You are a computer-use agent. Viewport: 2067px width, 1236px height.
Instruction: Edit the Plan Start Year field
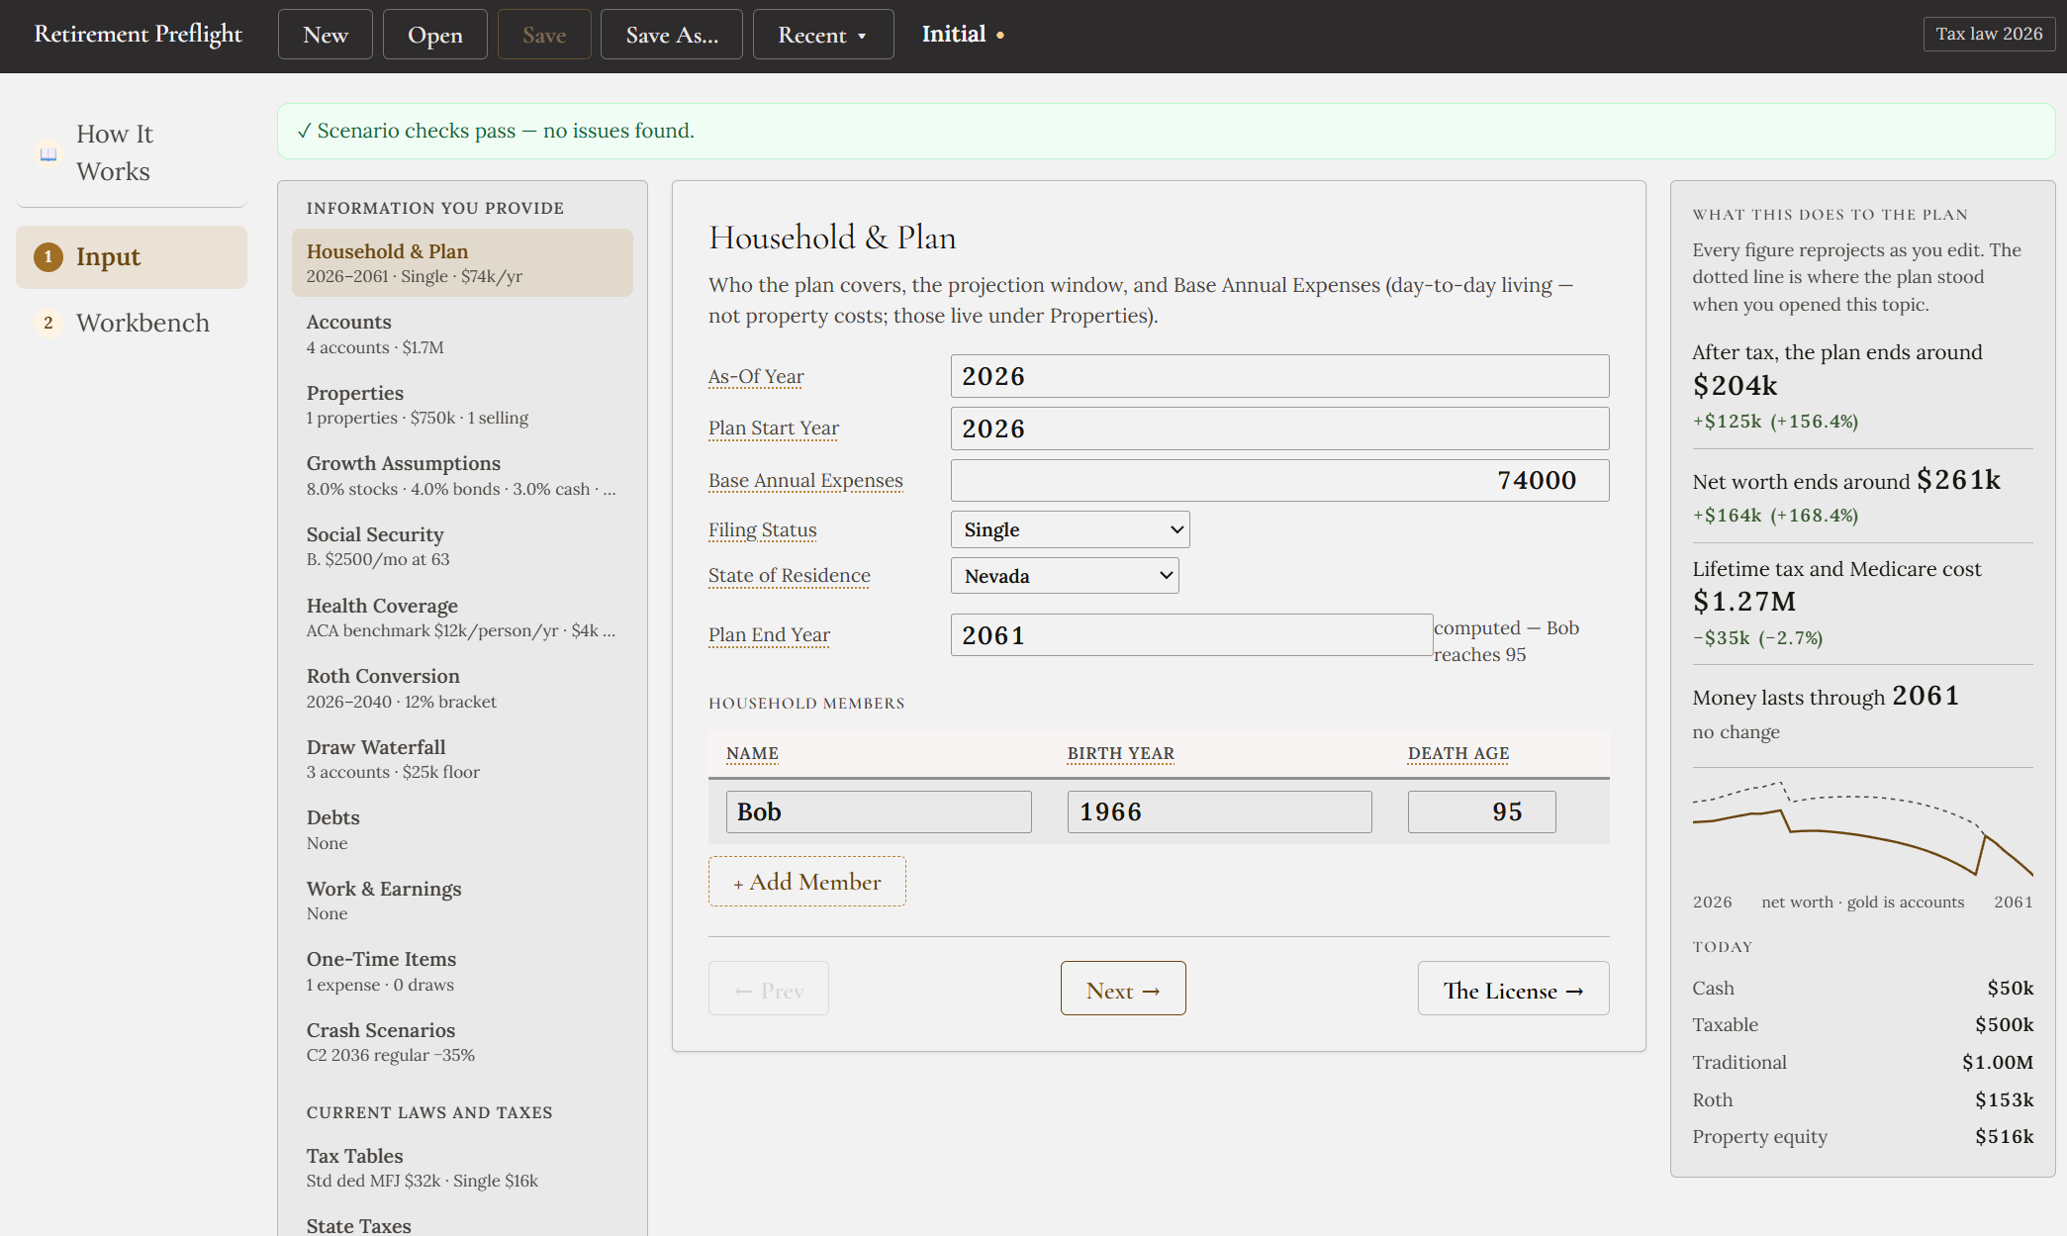tap(1279, 428)
